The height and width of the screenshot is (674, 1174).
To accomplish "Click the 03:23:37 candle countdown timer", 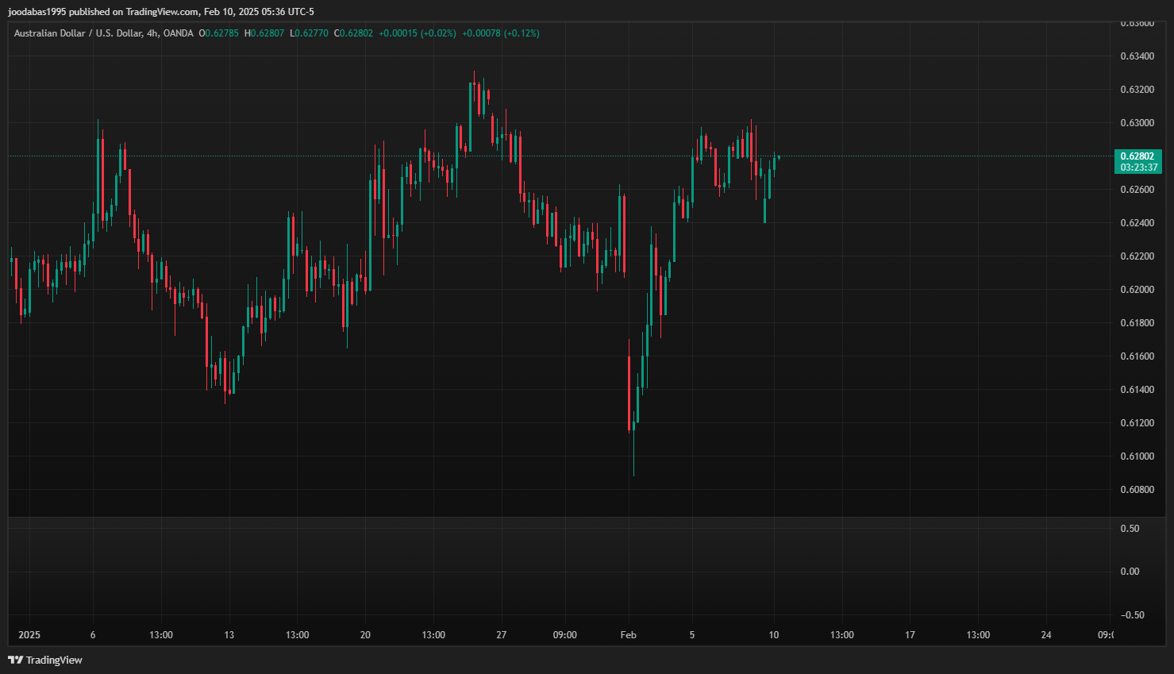I will pyautogui.click(x=1138, y=168).
